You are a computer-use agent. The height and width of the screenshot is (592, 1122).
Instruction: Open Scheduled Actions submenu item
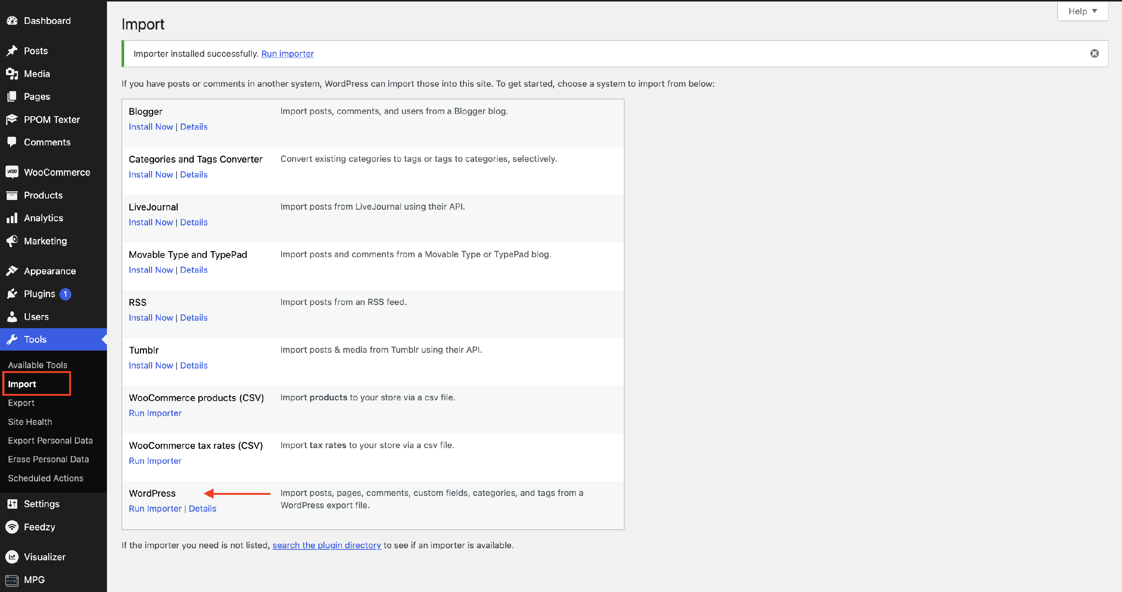click(45, 478)
